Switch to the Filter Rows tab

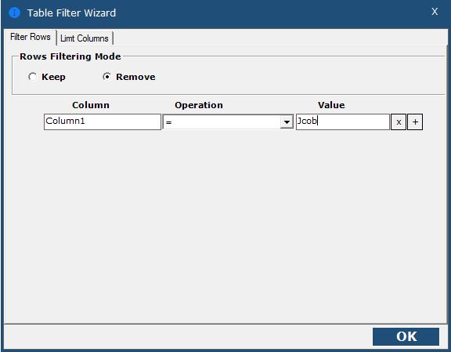31,37
